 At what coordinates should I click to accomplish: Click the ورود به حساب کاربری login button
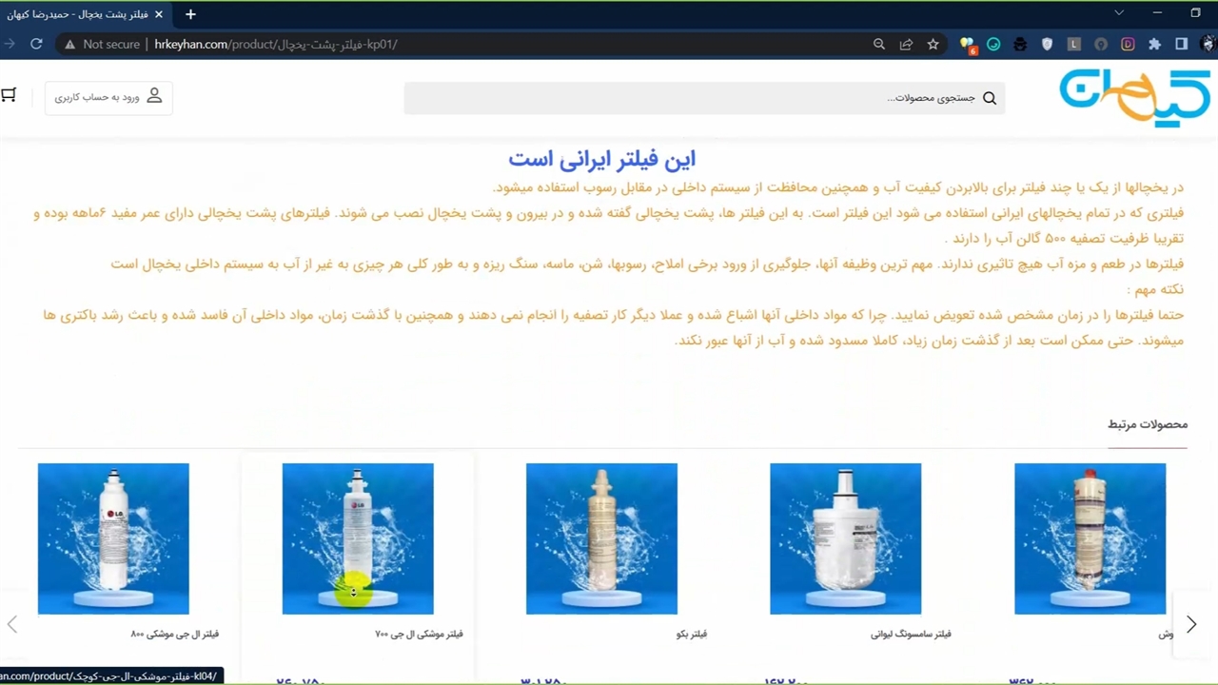[x=108, y=97]
